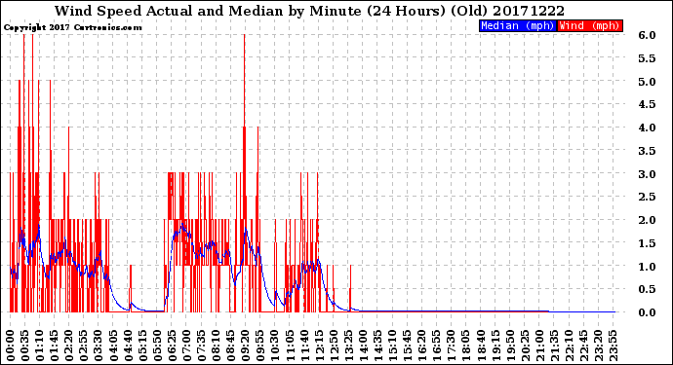Viewport: 673px width, 365px height.
Task: Click the 04:05 time axis label
Action: click(x=113, y=346)
